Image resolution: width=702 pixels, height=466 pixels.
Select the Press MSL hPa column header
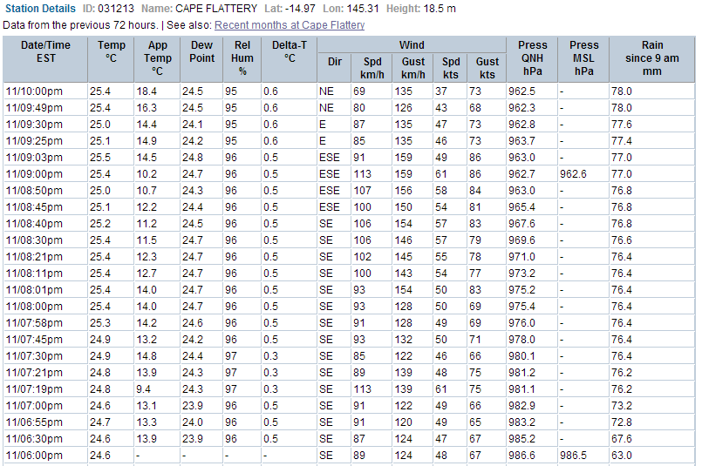[583, 58]
